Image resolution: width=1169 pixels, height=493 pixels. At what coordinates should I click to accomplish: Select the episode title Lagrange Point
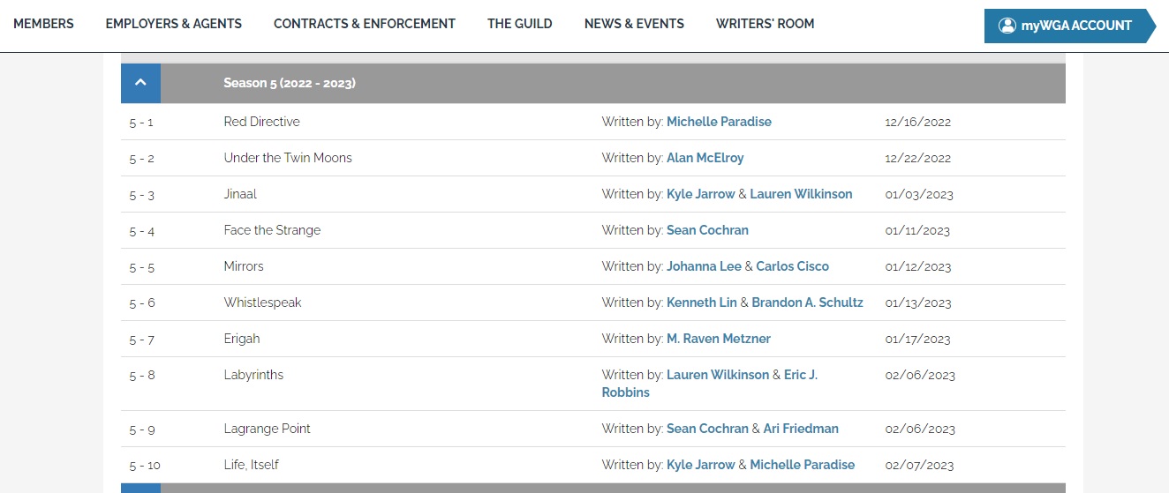(x=267, y=429)
